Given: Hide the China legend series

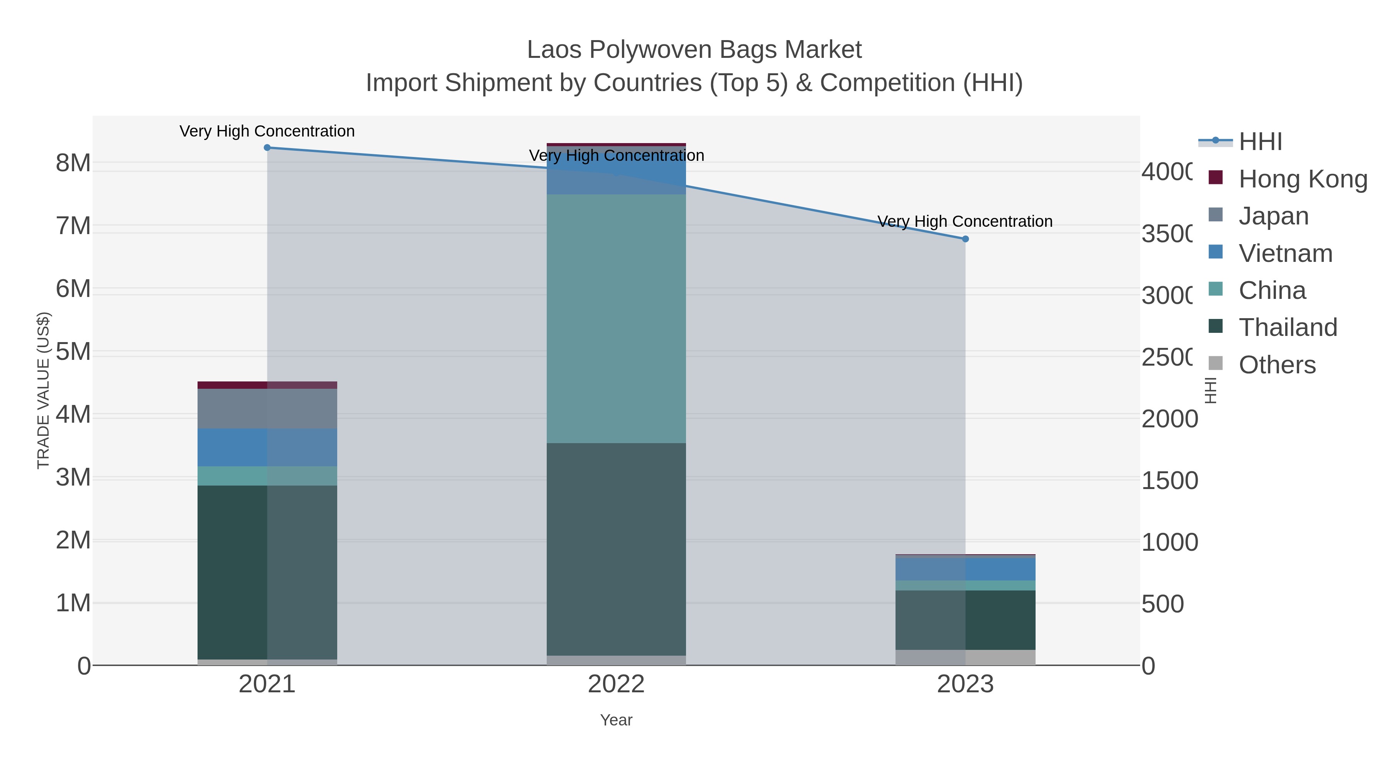Looking at the screenshot, I should point(1257,290).
